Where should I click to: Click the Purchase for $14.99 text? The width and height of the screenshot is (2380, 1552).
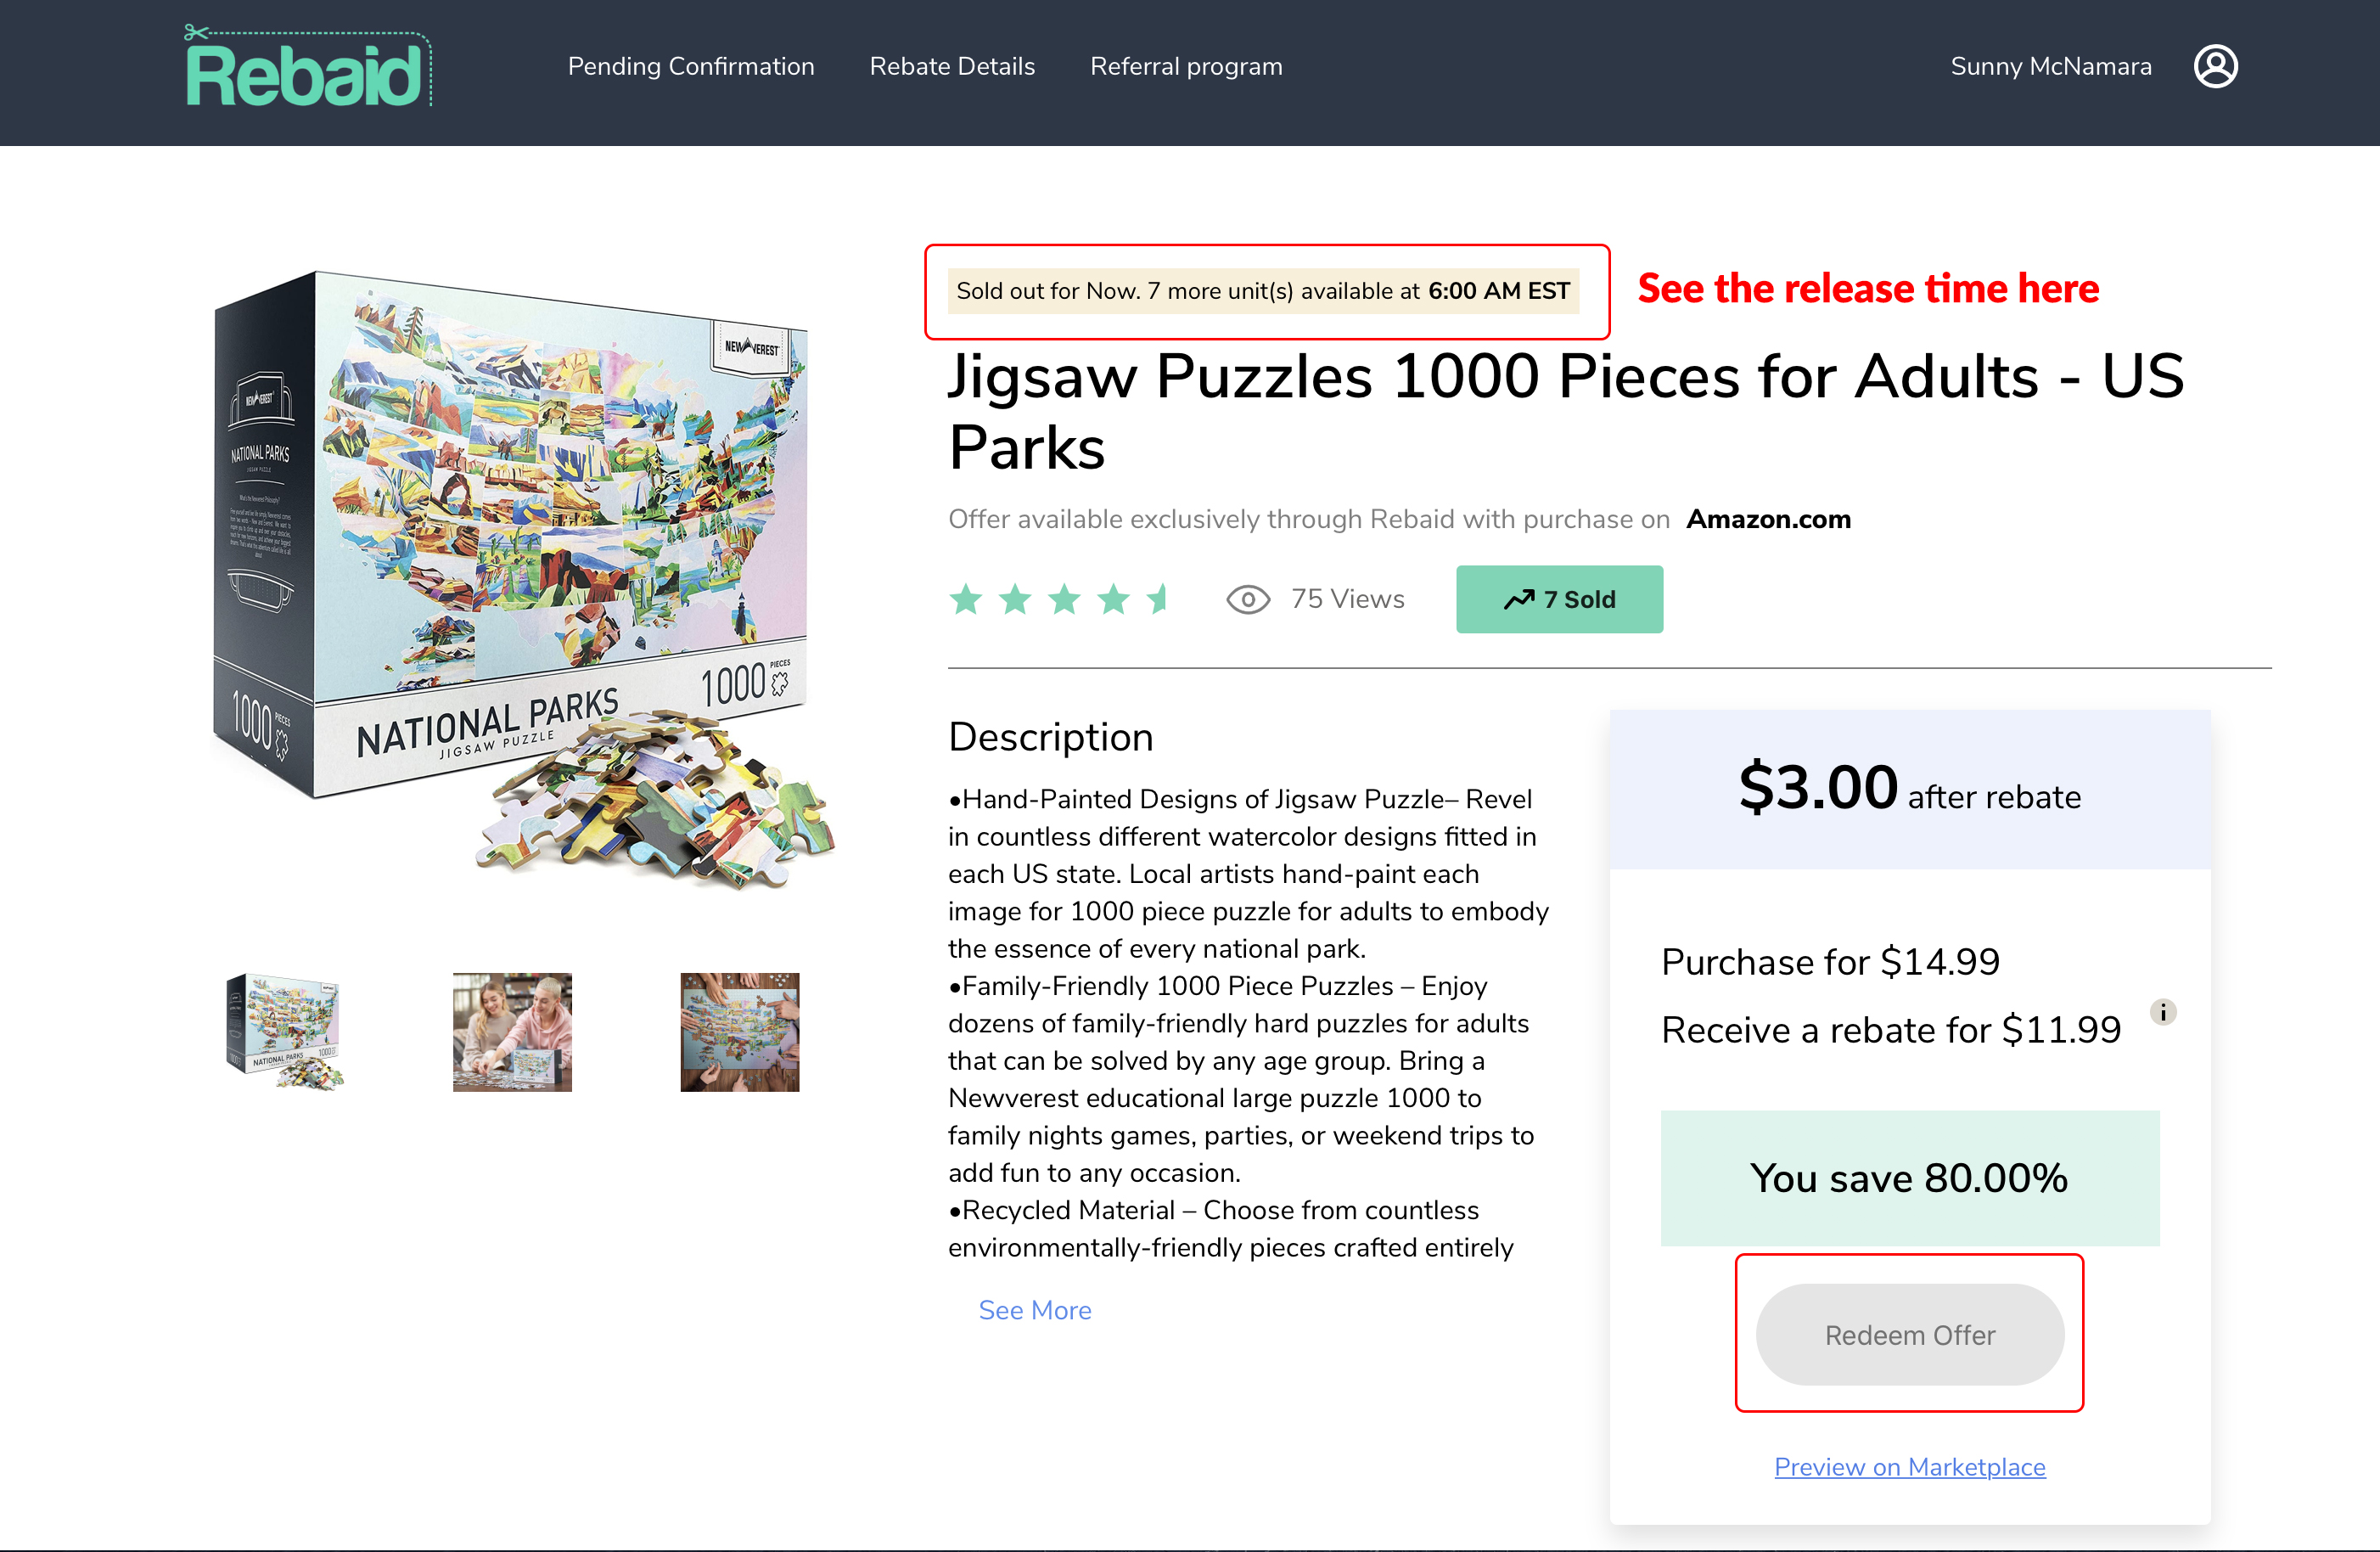click(x=1830, y=962)
